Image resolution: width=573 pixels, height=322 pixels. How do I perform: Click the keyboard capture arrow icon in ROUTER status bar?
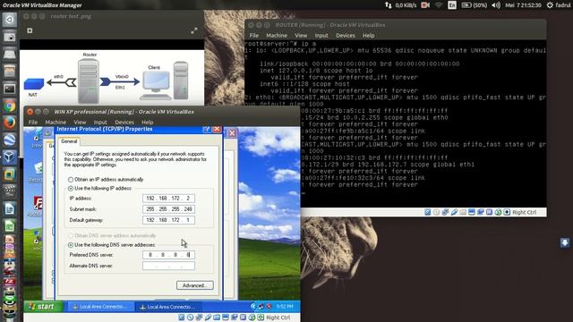click(x=508, y=212)
